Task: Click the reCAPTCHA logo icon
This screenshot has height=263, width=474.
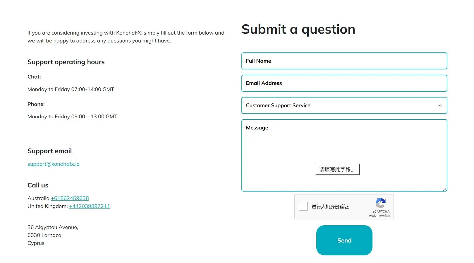Action: click(380, 203)
